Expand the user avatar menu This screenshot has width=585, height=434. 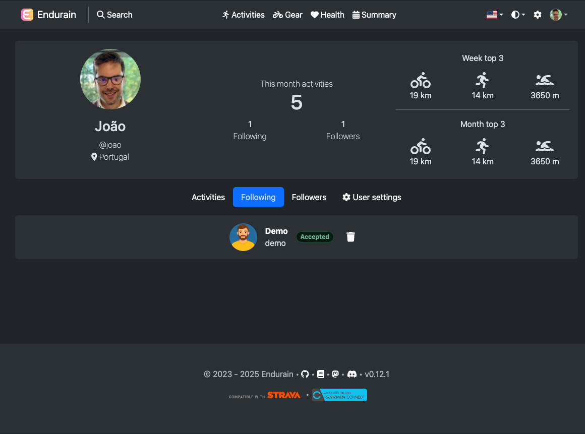558,15
